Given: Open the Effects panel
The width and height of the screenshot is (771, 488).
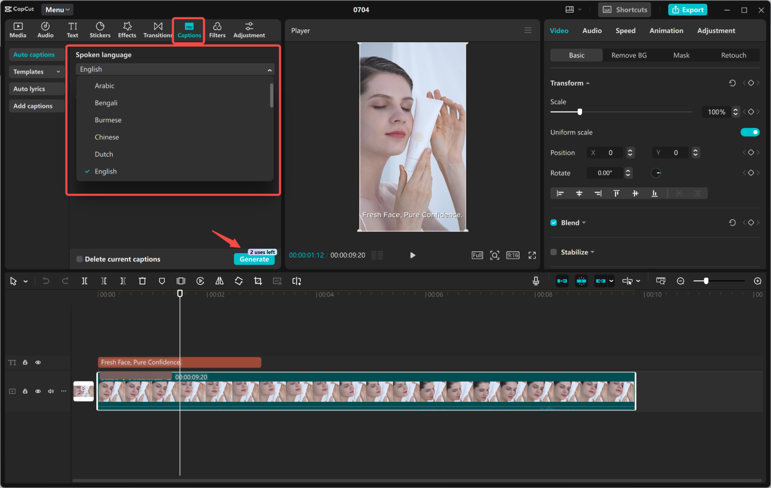Looking at the screenshot, I should pyautogui.click(x=127, y=30).
